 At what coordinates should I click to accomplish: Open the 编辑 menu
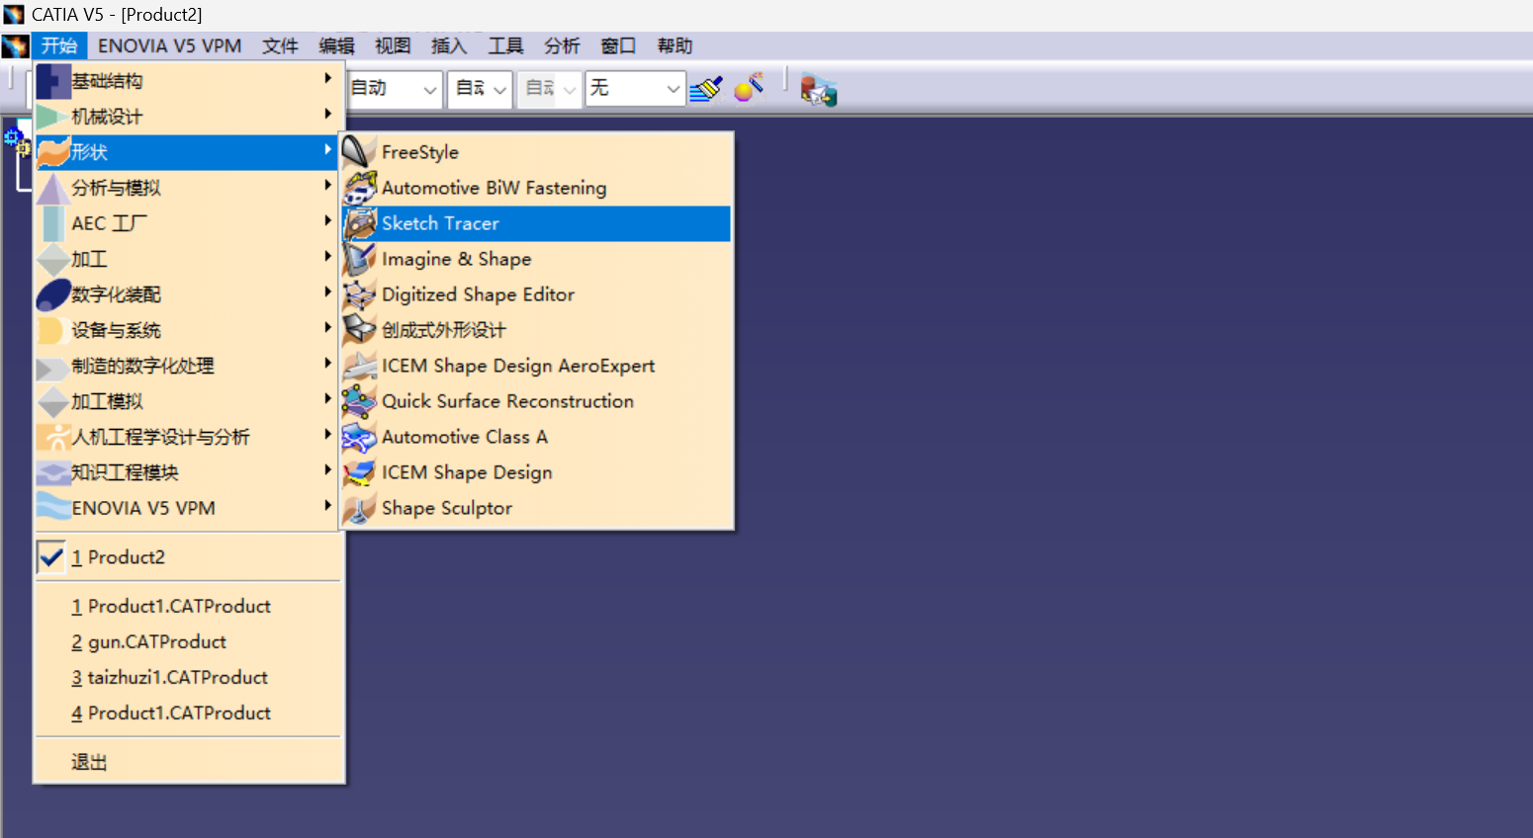tap(336, 45)
